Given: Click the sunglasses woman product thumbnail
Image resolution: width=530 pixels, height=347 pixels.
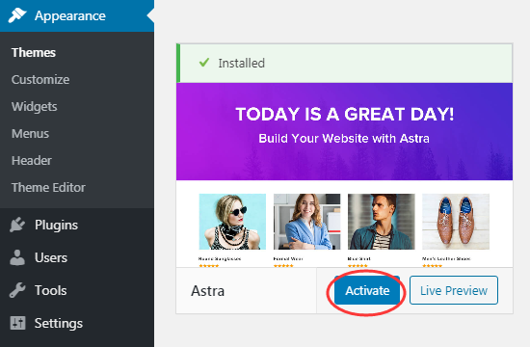Looking at the screenshot, I should [232, 222].
